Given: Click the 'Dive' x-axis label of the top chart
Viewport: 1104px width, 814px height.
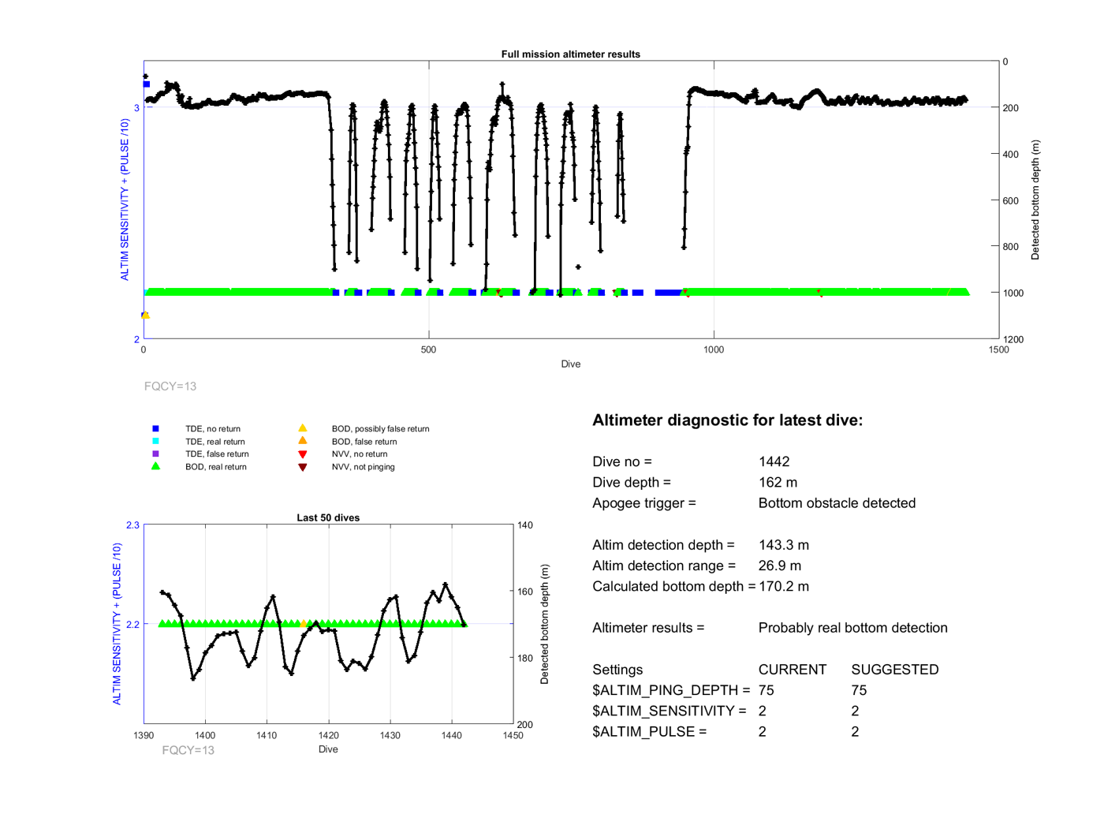Looking at the screenshot, I should pos(570,364).
